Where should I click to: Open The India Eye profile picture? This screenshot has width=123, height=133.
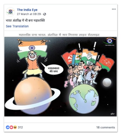pos(11,12)
